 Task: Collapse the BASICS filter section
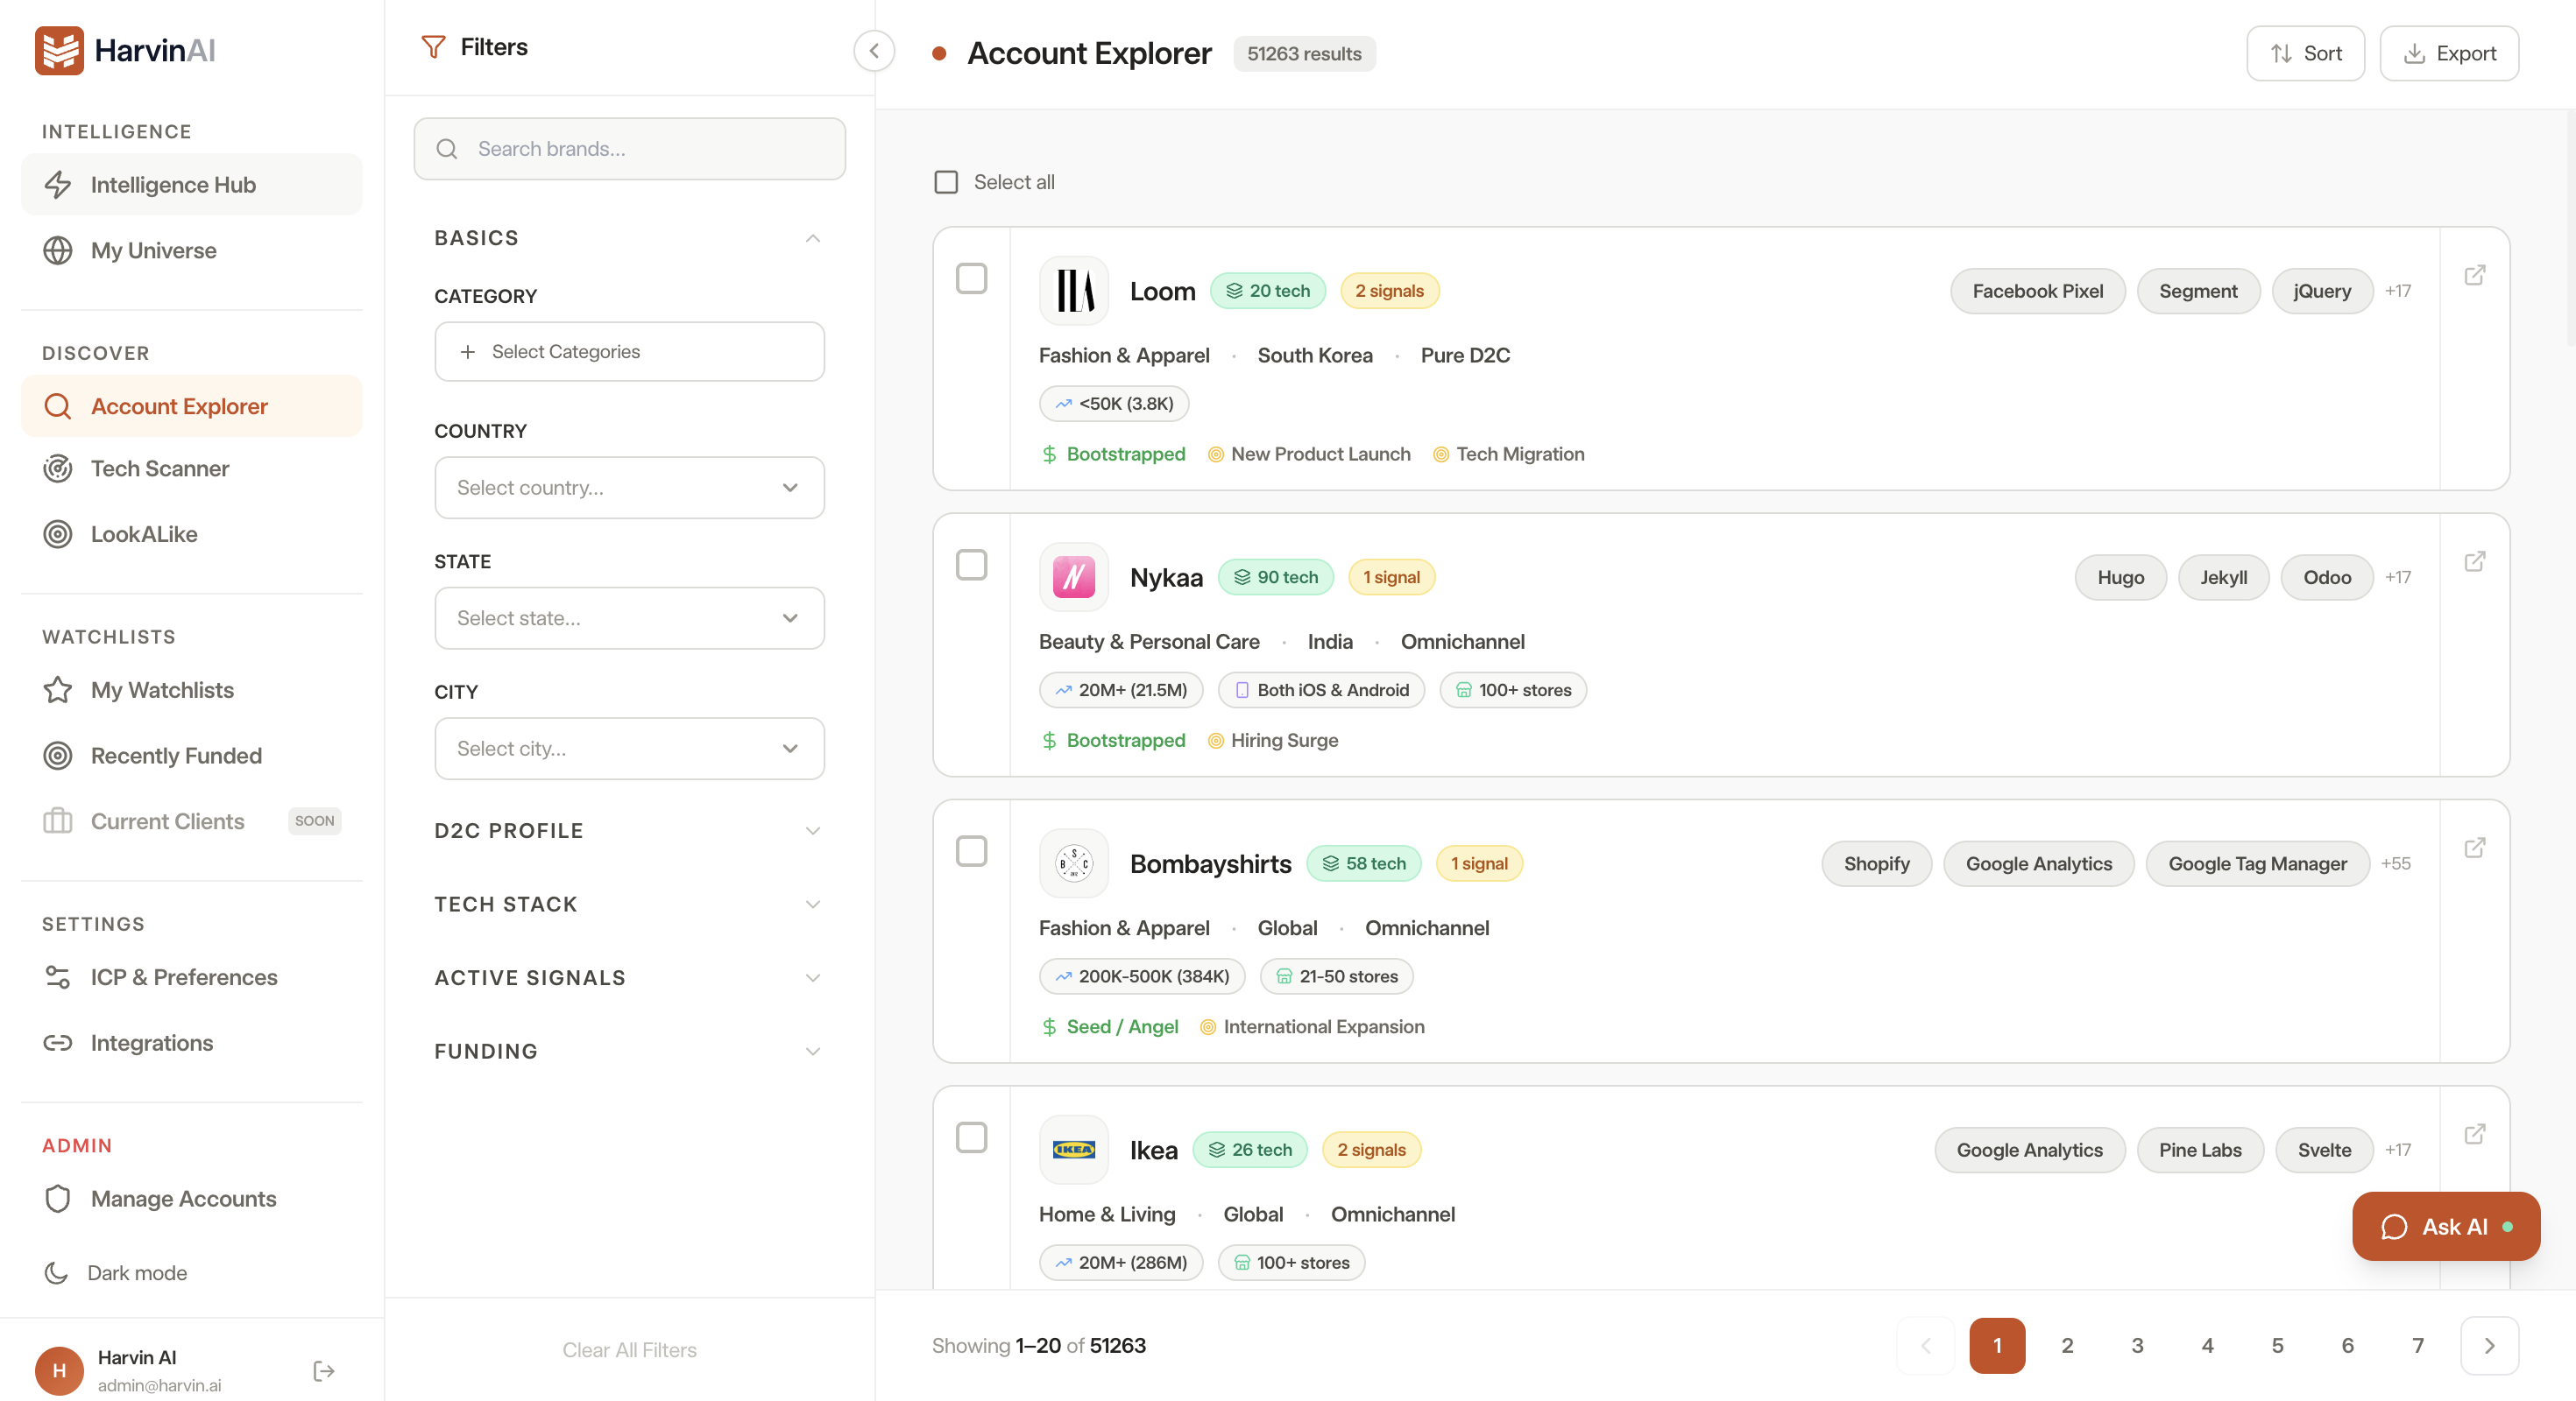[813, 238]
